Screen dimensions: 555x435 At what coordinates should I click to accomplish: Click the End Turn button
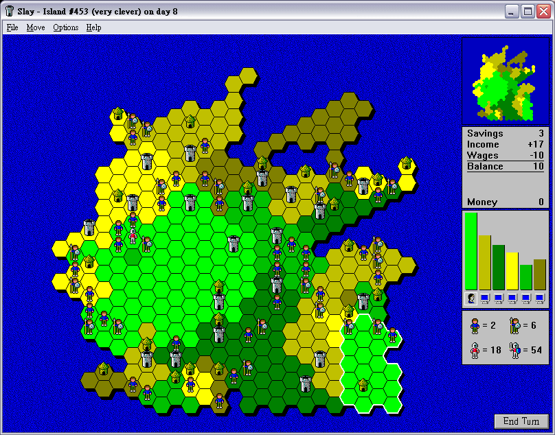[x=521, y=421]
